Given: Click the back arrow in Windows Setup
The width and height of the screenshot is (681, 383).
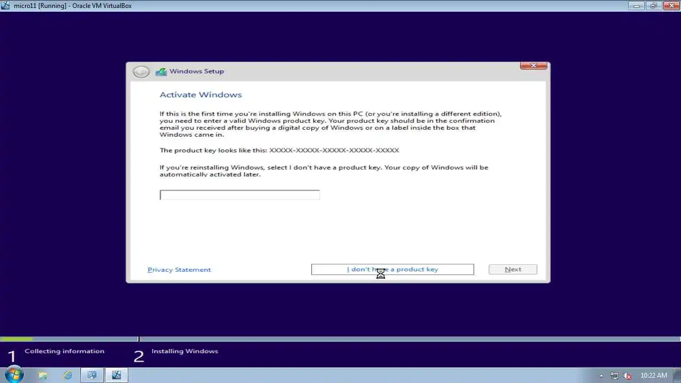Looking at the screenshot, I should pyautogui.click(x=141, y=71).
